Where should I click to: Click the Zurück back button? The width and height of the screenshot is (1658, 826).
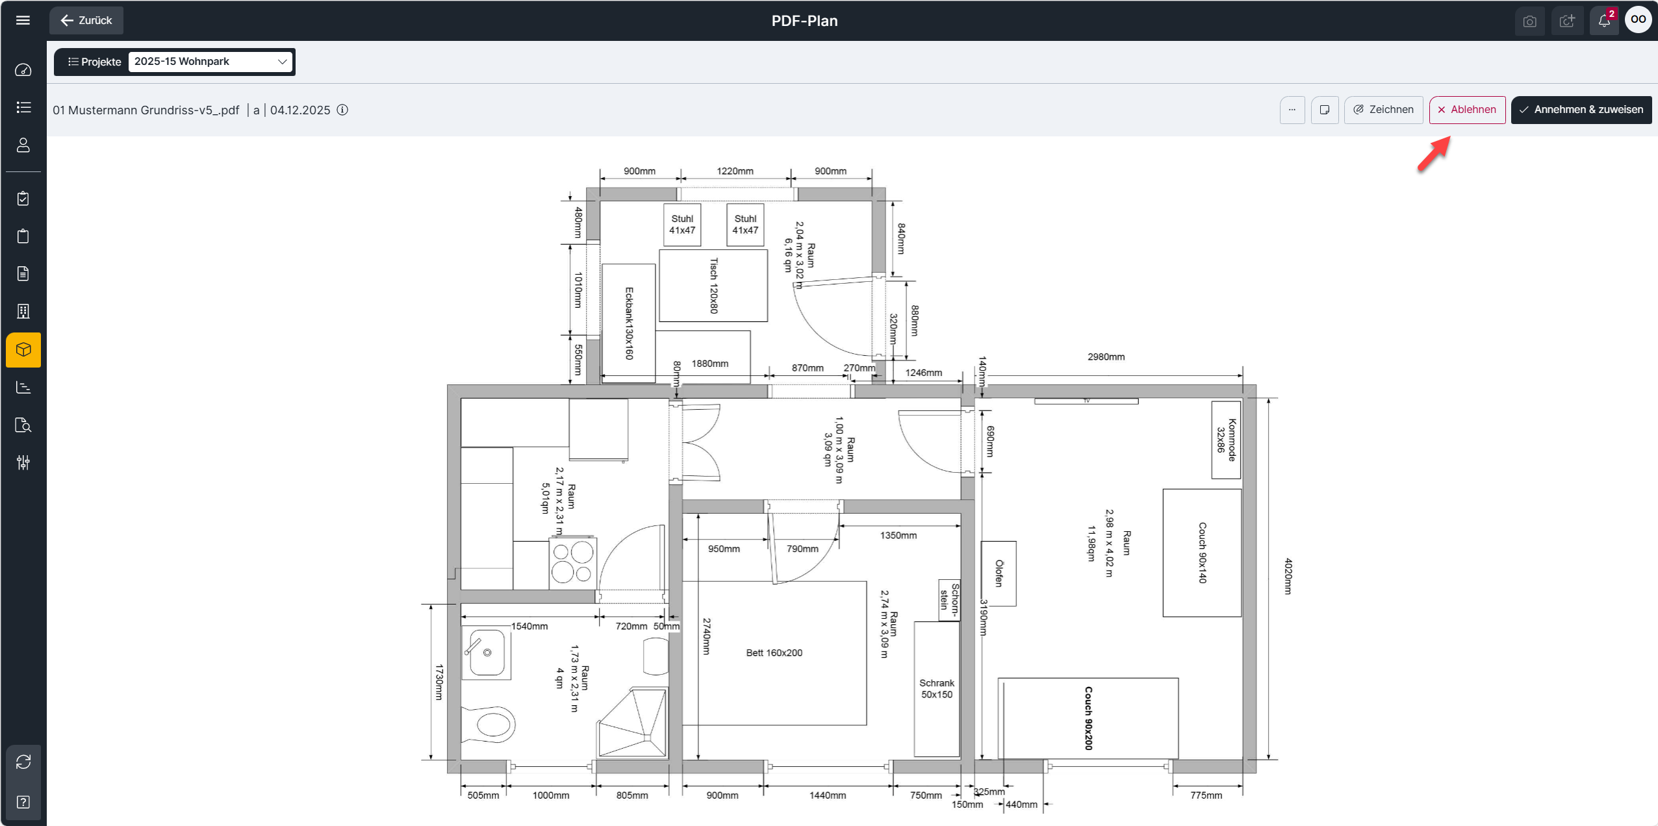[86, 20]
